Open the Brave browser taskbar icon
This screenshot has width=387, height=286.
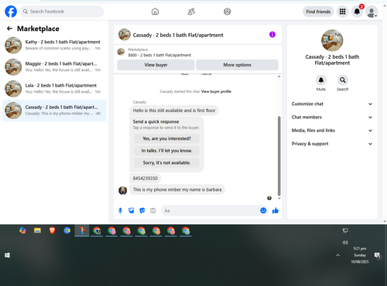(52, 230)
